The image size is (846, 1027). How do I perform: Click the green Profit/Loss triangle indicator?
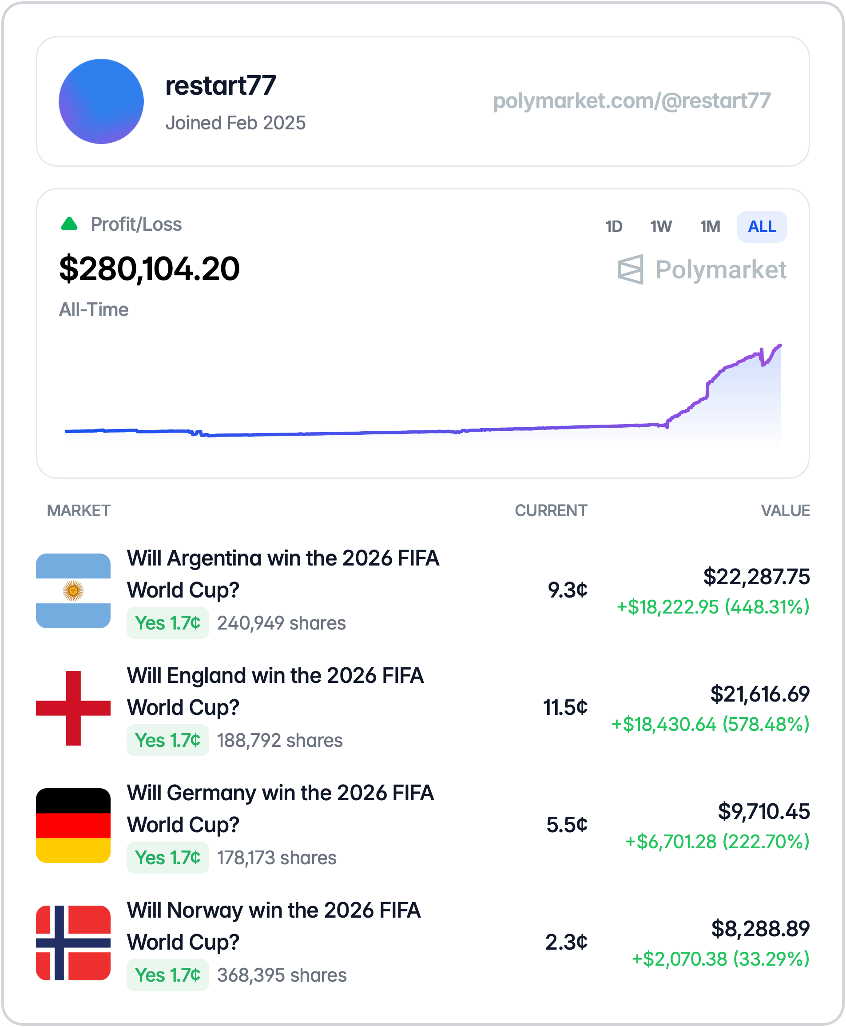pos(69,225)
